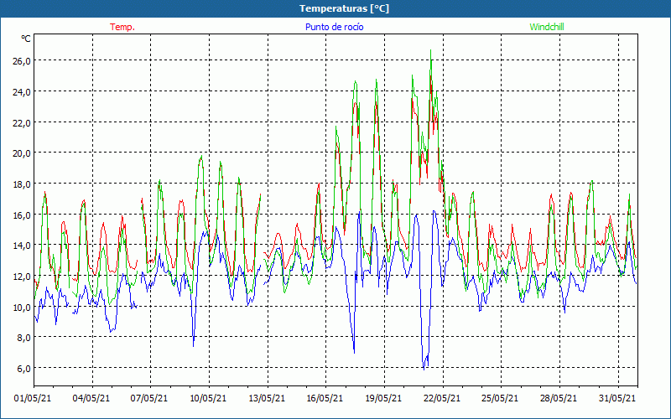Click the 22/05/21 date label

point(442,398)
